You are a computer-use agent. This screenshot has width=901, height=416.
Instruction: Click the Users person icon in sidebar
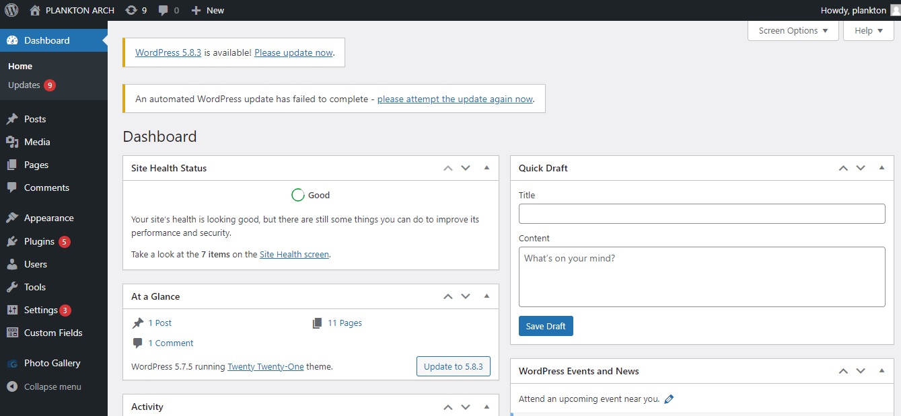click(12, 264)
